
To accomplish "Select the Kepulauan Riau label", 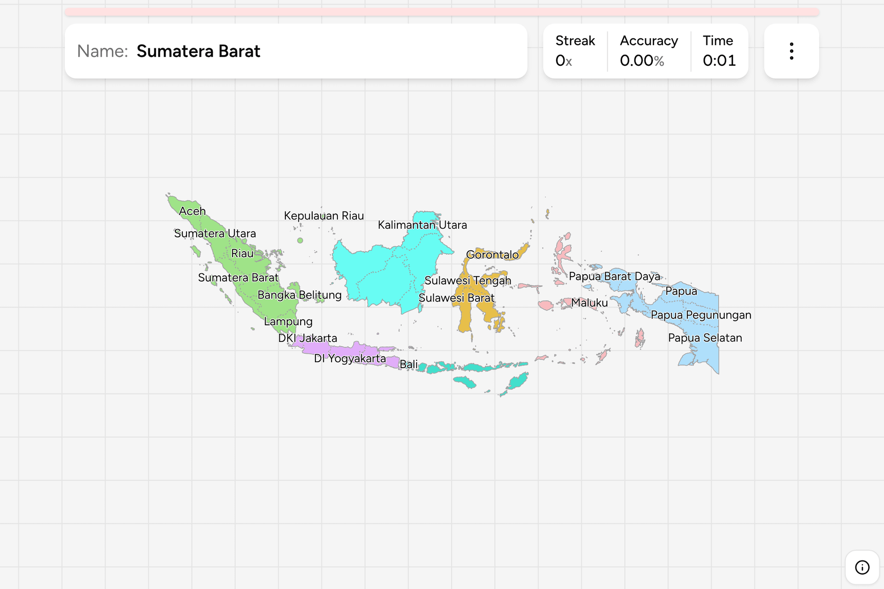I will (x=324, y=216).
